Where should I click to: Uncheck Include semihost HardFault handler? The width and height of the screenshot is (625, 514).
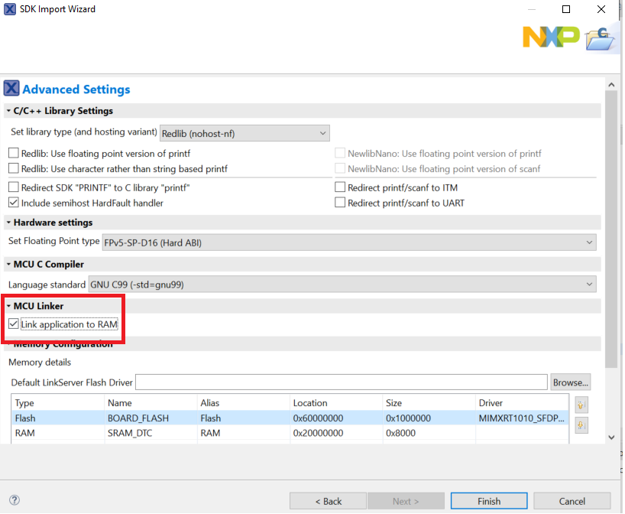pyautogui.click(x=14, y=203)
